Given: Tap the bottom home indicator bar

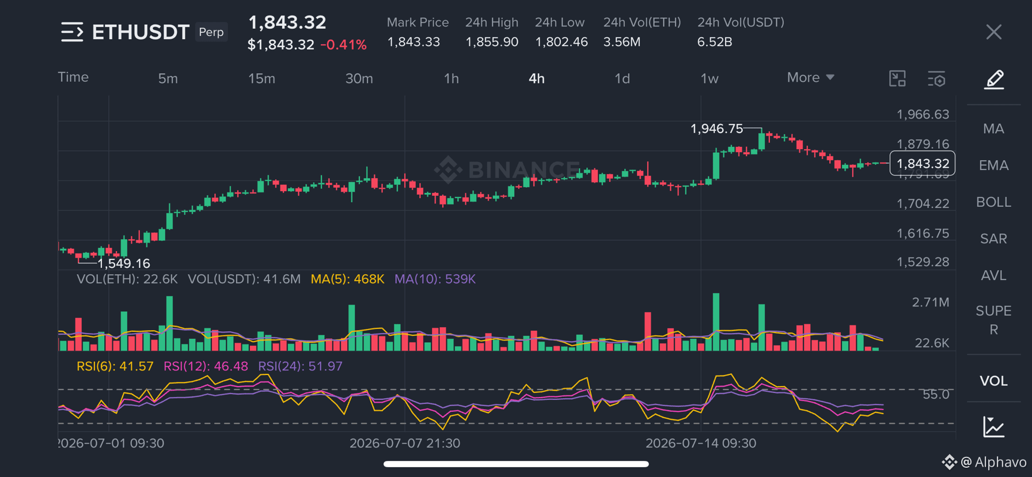Looking at the screenshot, I should (516, 464).
